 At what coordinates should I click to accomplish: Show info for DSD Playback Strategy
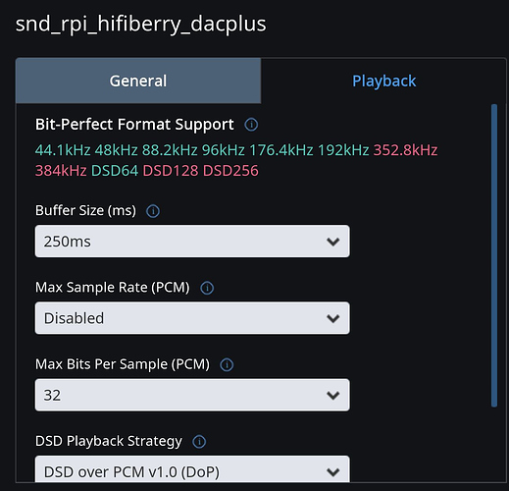[199, 442]
